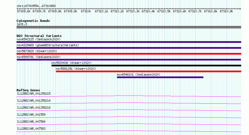Click the 67310.2k ruler tick label
This screenshot has height=135, width=249.
(x=117, y=11)
